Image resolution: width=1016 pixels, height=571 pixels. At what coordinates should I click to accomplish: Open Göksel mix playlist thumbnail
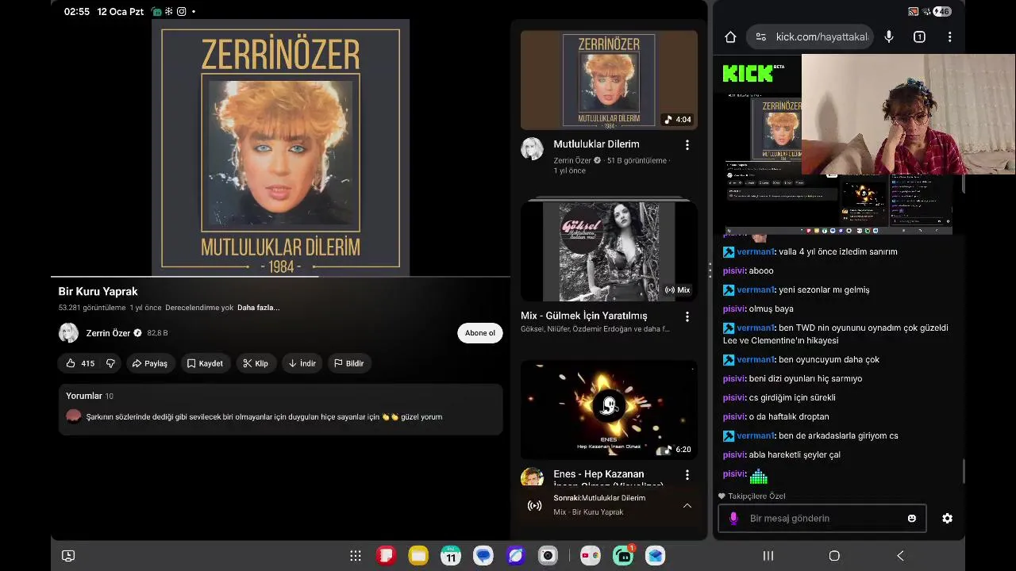click(x=609, y=251)
